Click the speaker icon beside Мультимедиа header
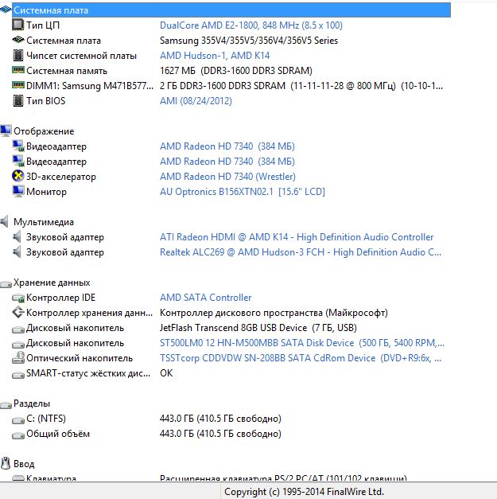This screenshot has width=497, height=499. coord(5,221)
